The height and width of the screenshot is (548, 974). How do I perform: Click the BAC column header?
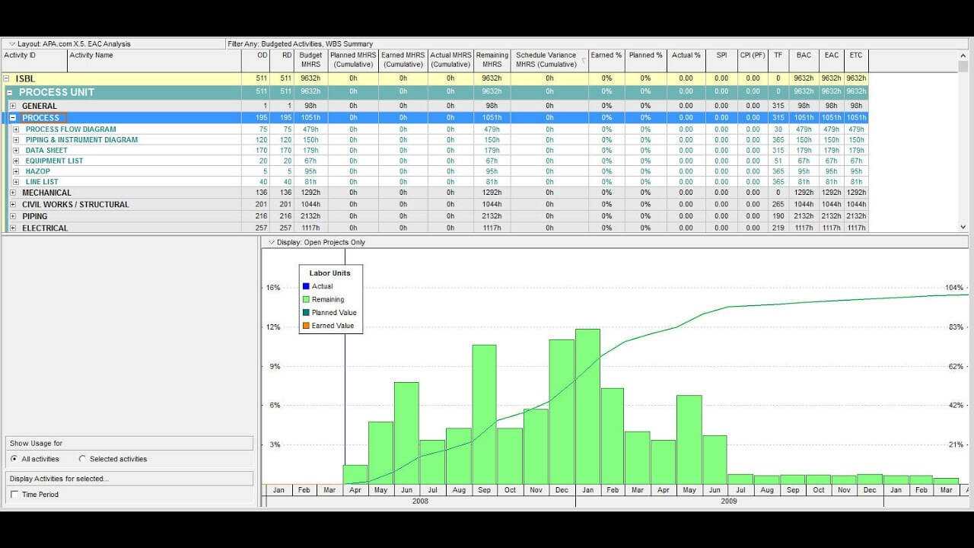coord(804,61)
